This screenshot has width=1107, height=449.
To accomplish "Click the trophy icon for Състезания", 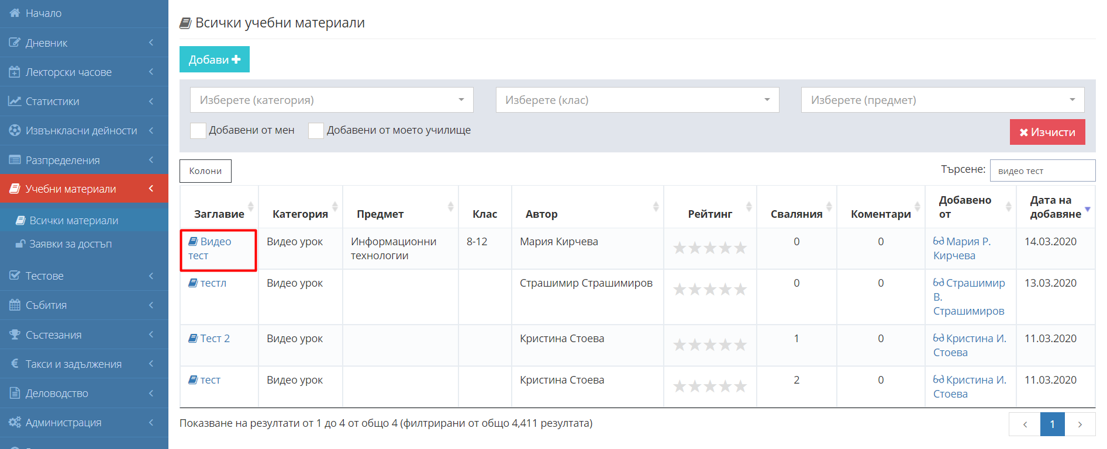I will point(15,335).
